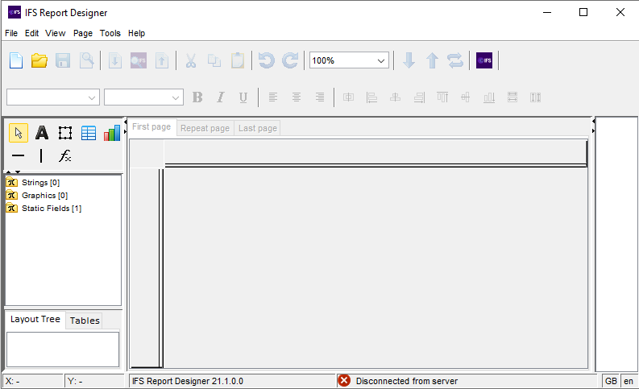Select the table tool icon
This screenshot has height=389, width=639.
click(x=89, y=133)
